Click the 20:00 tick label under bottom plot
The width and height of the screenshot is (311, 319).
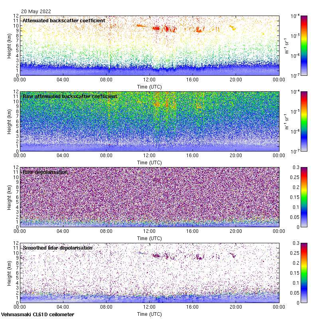pos(236,307)
